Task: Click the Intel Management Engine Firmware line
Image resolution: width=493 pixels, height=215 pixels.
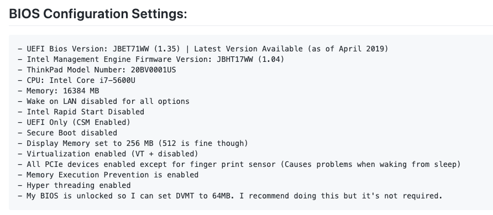Action: 151,59
